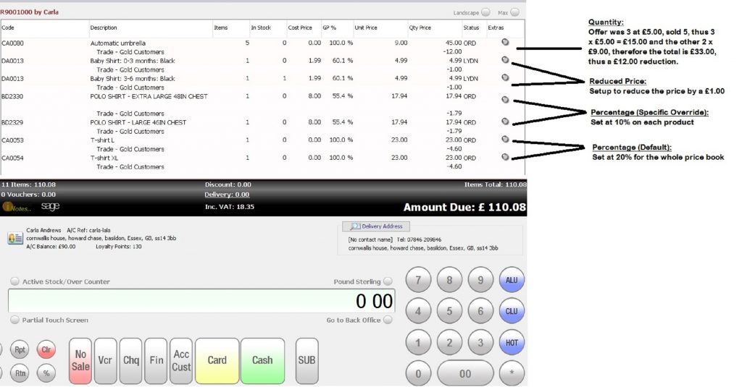This screenshot has height=387, width=742.
Task: Select code BD2329 in the list
Action: pos(12,122)
